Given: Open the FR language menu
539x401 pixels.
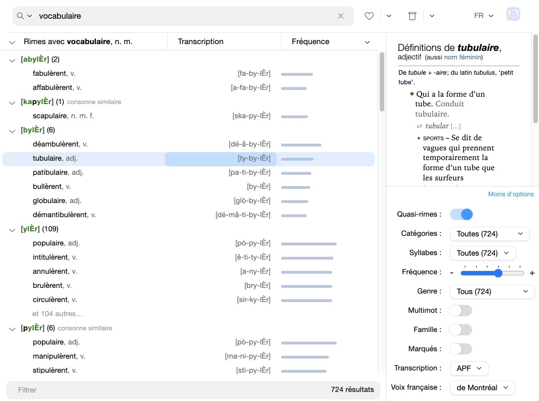Looking at the screenshot, I should (483, 16).
